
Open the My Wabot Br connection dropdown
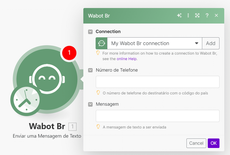click(154, 43)
